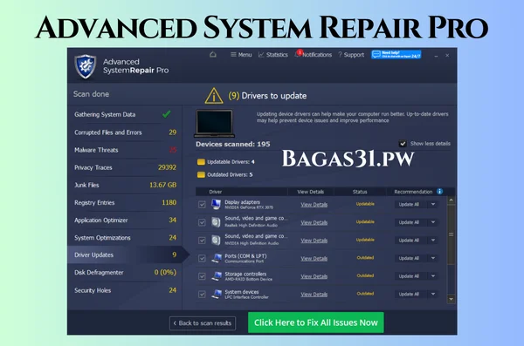Toggle the Show less details checkbox
Screen dimensions: 524x346
[x=403, y=144]
